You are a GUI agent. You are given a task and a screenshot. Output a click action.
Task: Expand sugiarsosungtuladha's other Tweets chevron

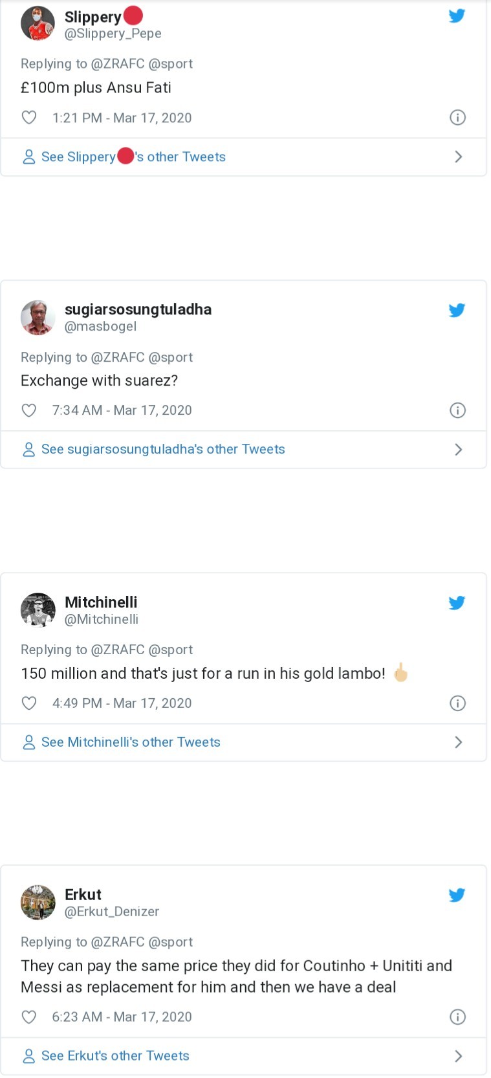(x=458, y=449)
